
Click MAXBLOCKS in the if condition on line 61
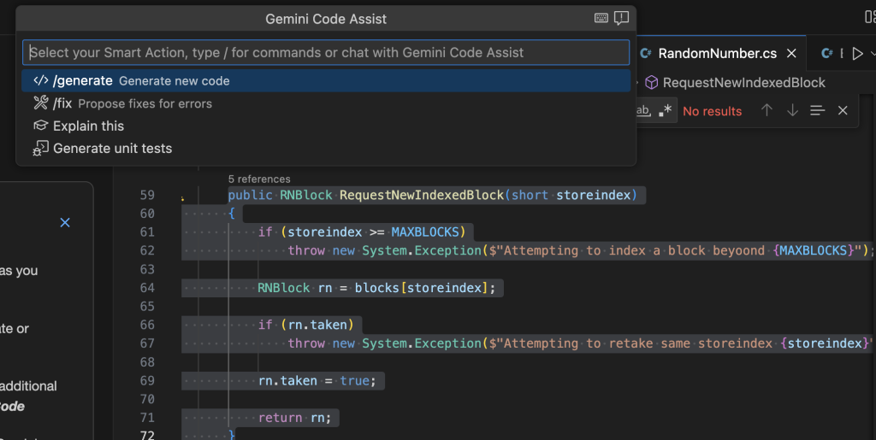[424, 232]
